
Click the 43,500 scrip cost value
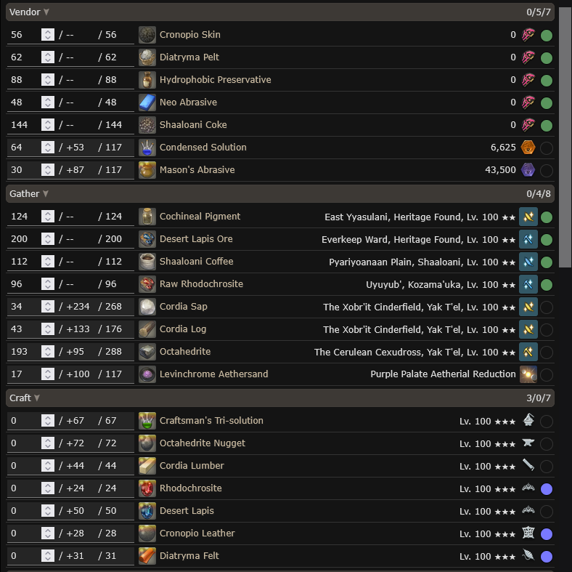coord(500,170)
